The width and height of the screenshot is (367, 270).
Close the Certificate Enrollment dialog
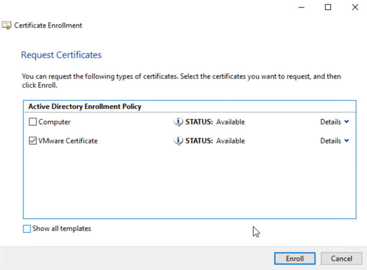[355, 7]
